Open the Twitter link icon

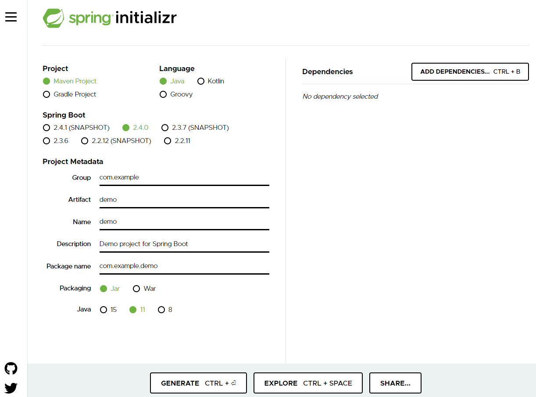tap(11, 388)
